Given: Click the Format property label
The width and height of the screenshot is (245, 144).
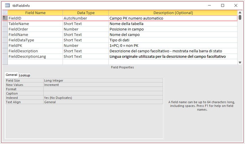Looking at the screenshot, I should pyautogui.click(x=25, y=89).
